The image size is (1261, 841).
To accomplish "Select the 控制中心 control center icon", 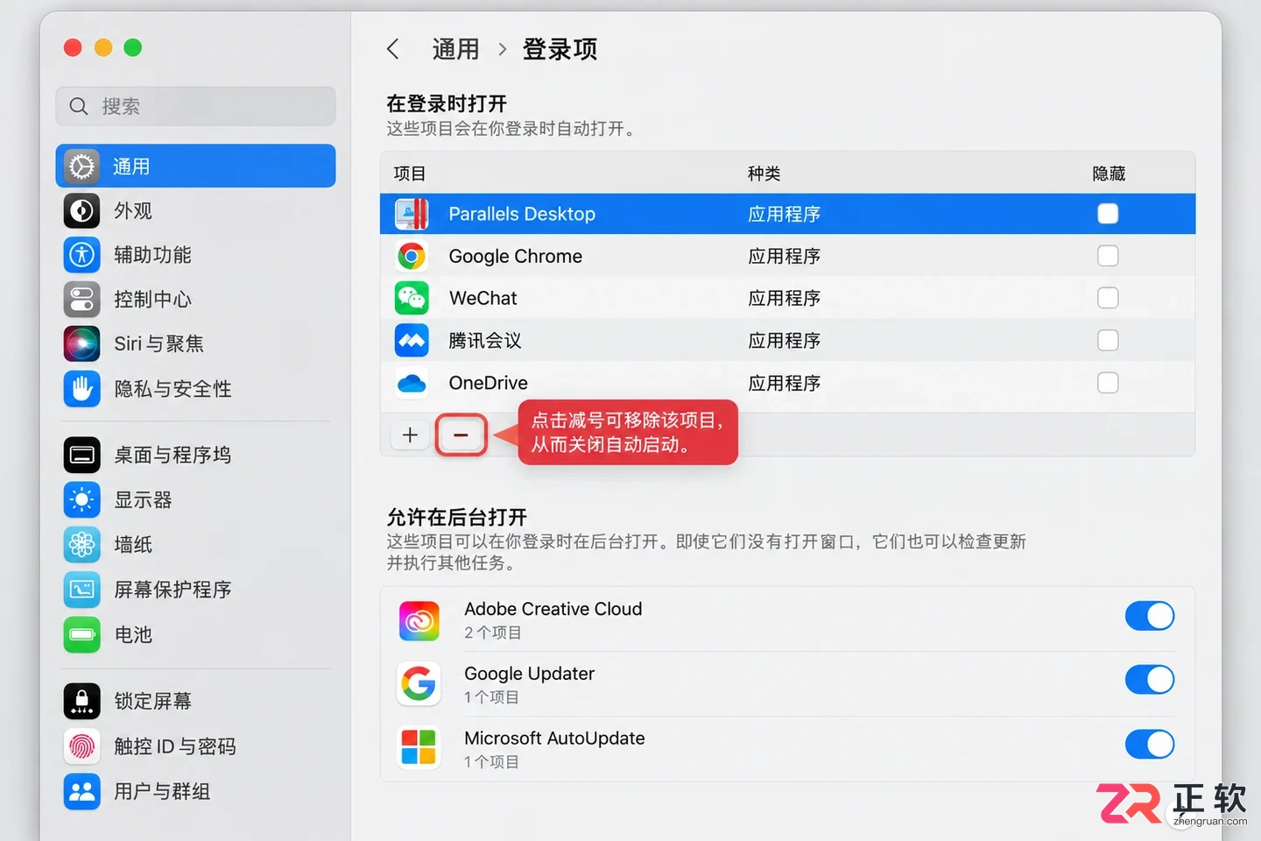I will pos(81,300).
